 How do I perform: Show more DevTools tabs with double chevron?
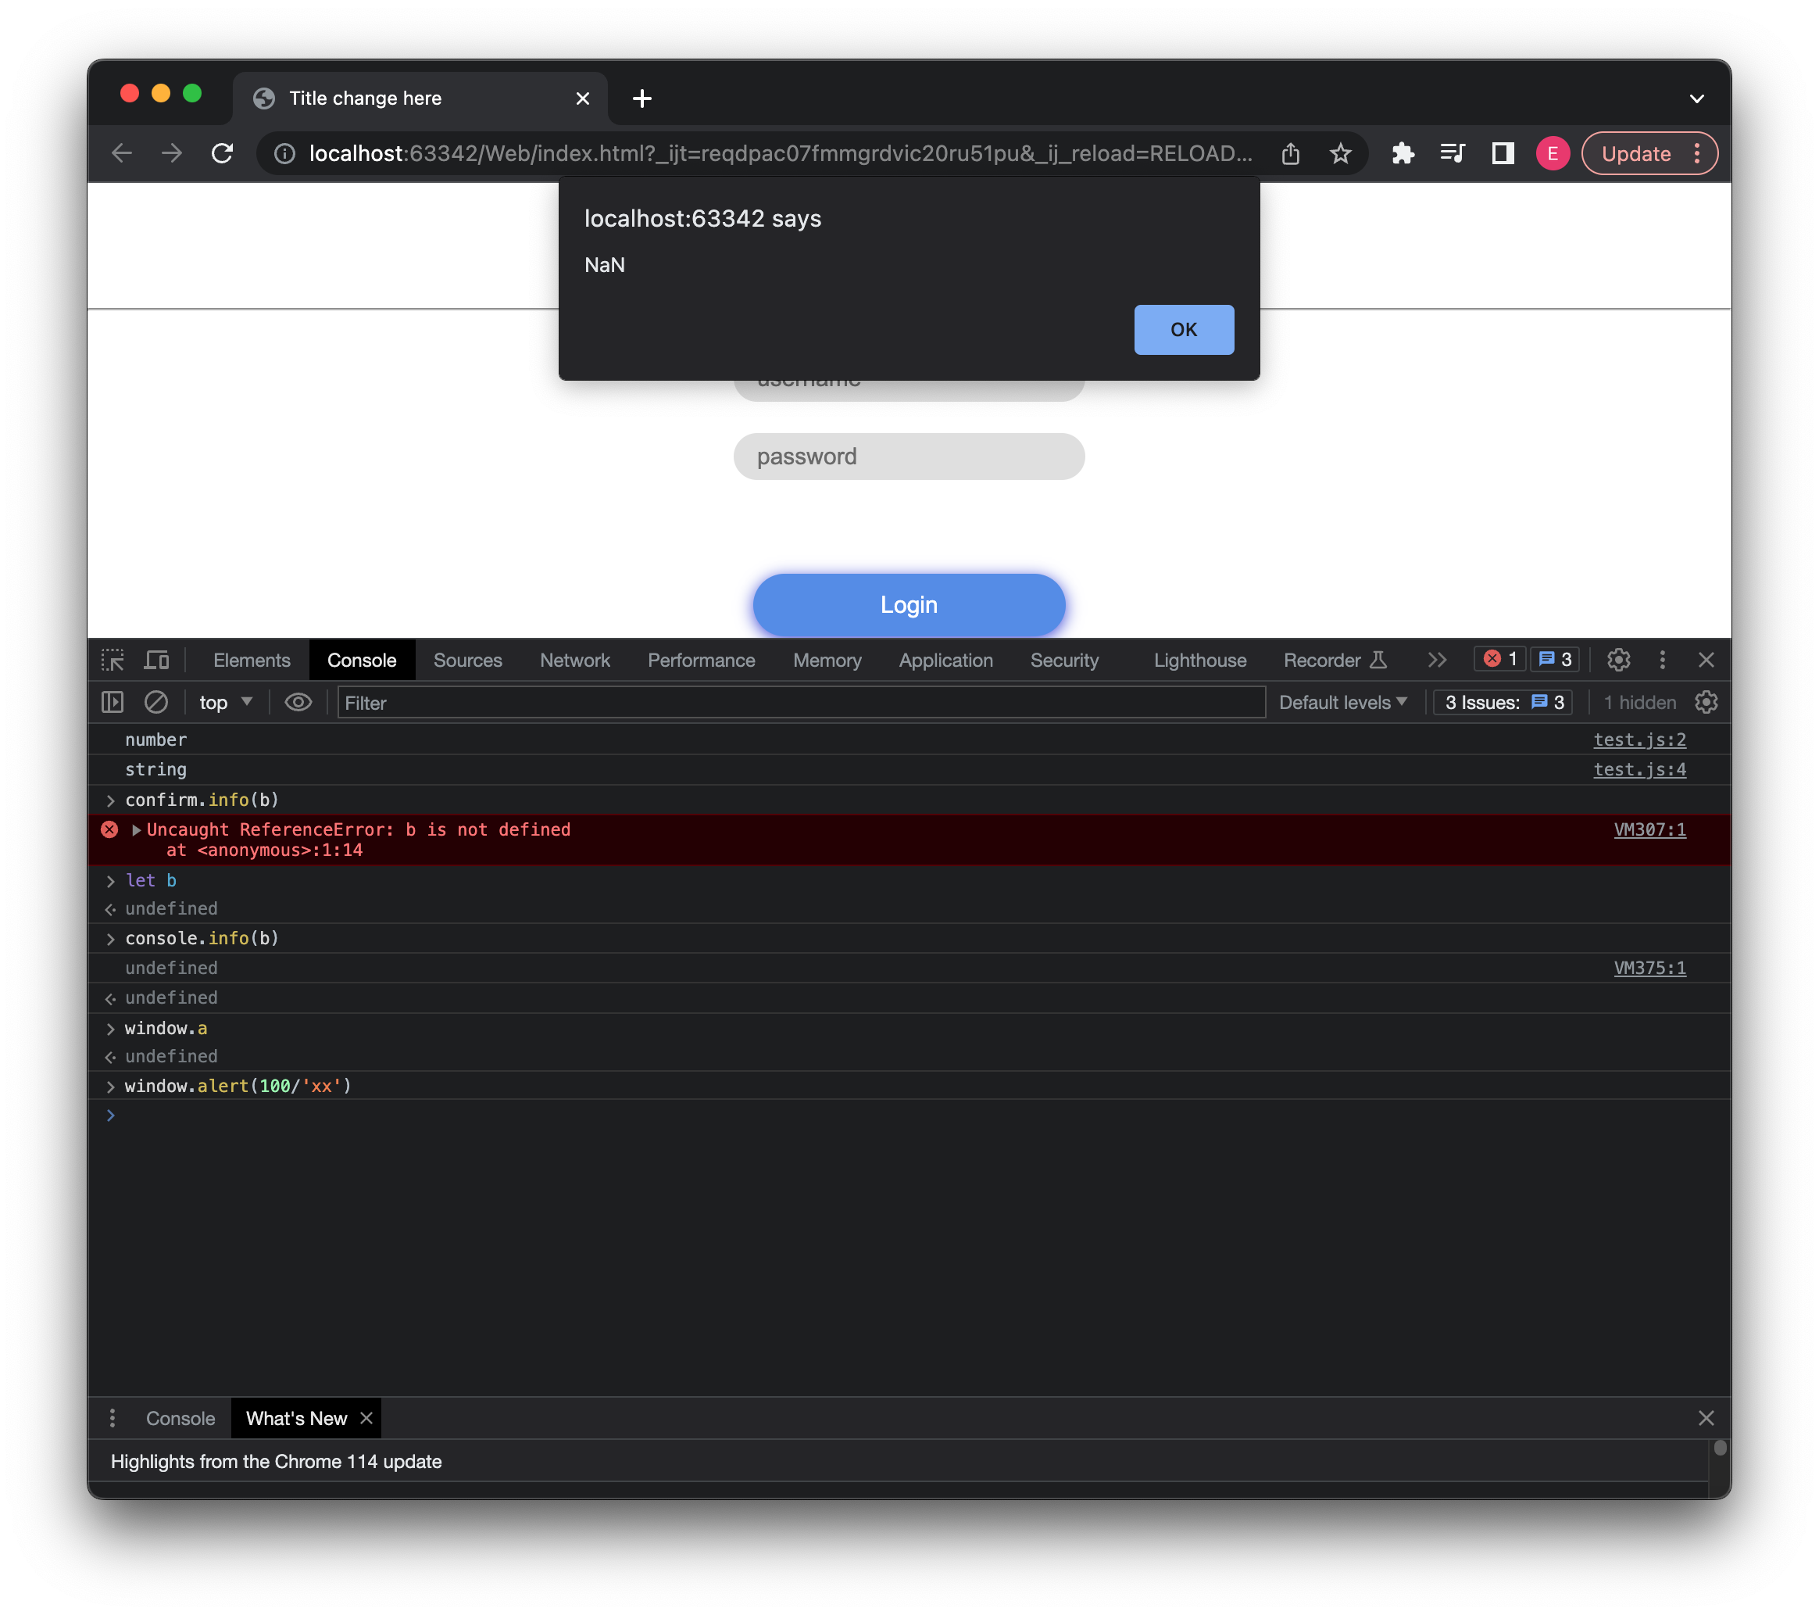1436,660
